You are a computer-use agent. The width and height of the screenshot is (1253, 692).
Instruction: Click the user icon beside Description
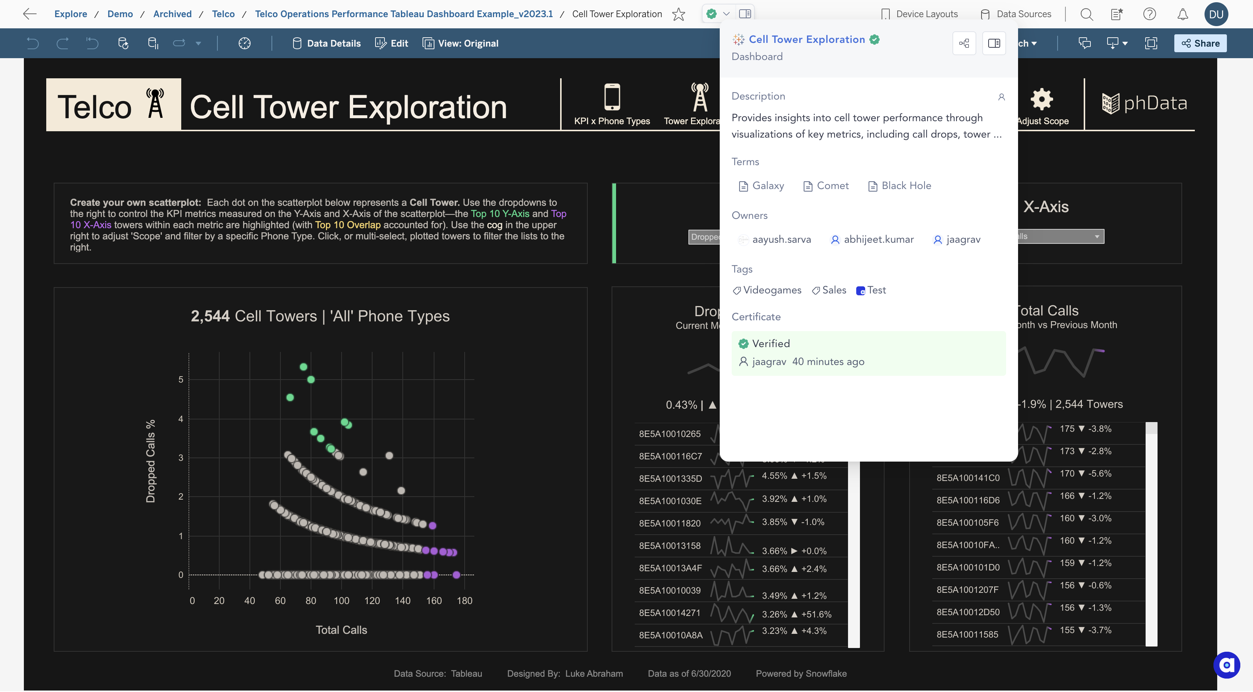pos(1001,97)
